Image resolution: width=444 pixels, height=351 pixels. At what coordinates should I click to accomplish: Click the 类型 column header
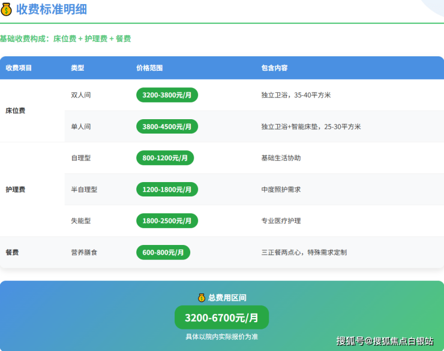(77, 68)
